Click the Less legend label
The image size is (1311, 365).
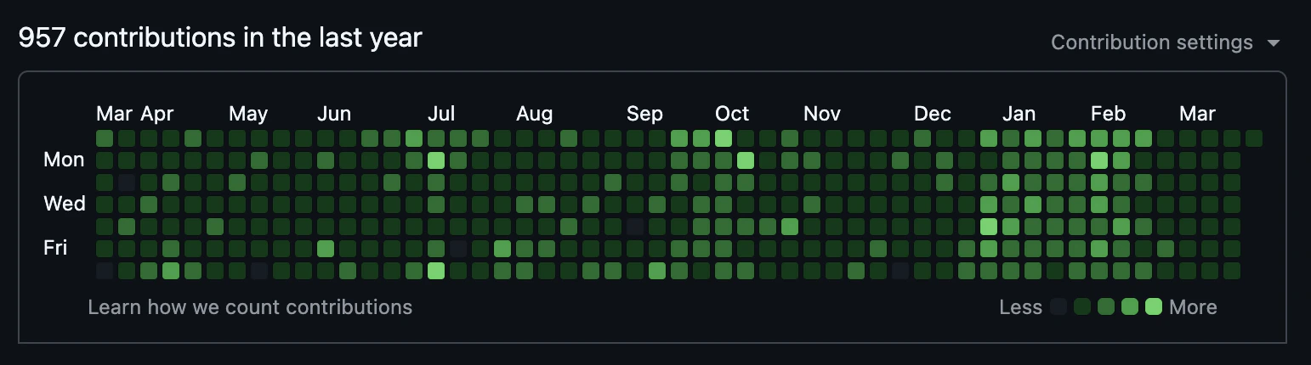pyautogui.click(x=1021, y=307)
